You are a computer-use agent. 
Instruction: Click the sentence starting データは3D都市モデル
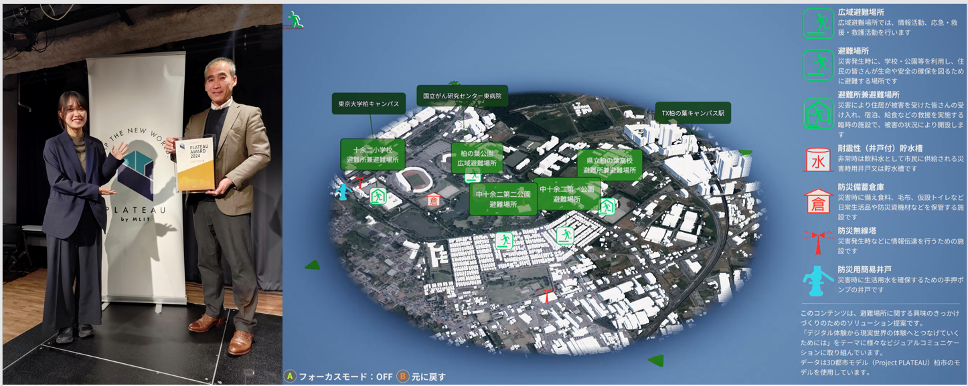[881, 367]
